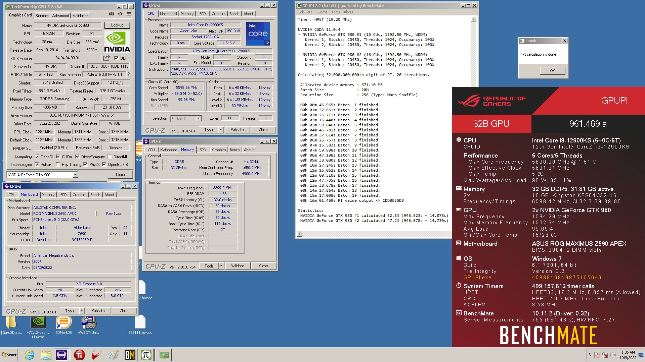This screenshot has height=362, width=645.
Task: Enable the DirectML checkbox
Action: tap(110, 157)
